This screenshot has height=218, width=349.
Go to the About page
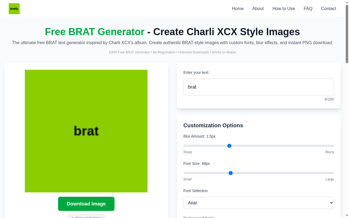258,9
